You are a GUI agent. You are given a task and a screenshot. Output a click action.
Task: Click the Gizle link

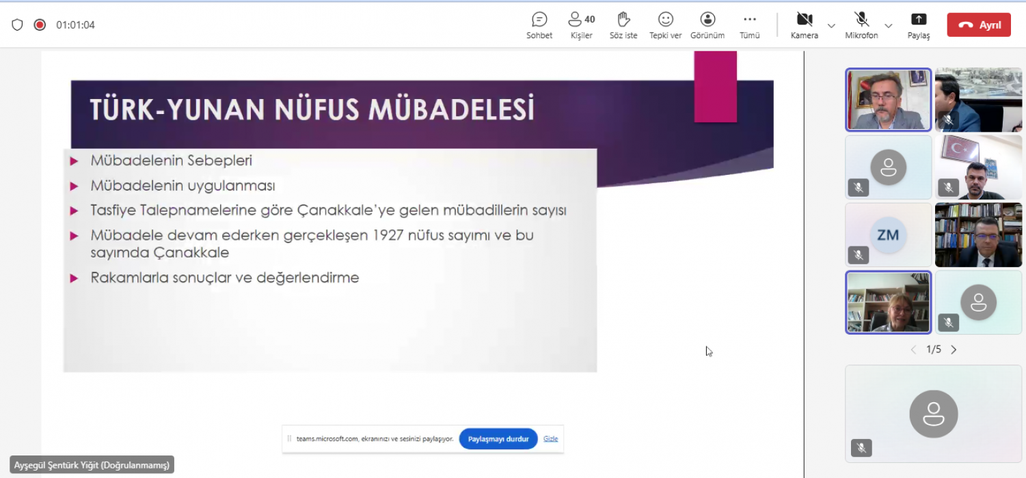tap(550, 438)
